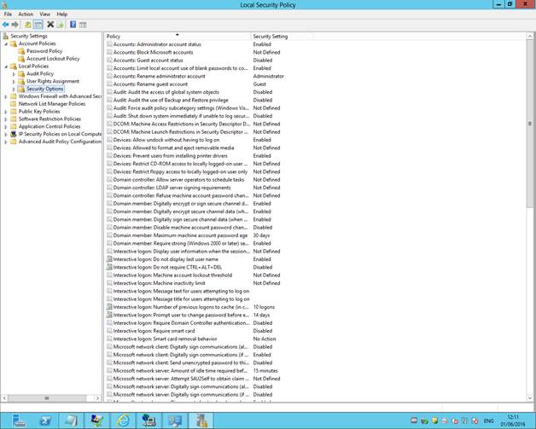Click the Export List toolbar icon
Viewport: 536px width, 429px height.
[x=60, y=24]
